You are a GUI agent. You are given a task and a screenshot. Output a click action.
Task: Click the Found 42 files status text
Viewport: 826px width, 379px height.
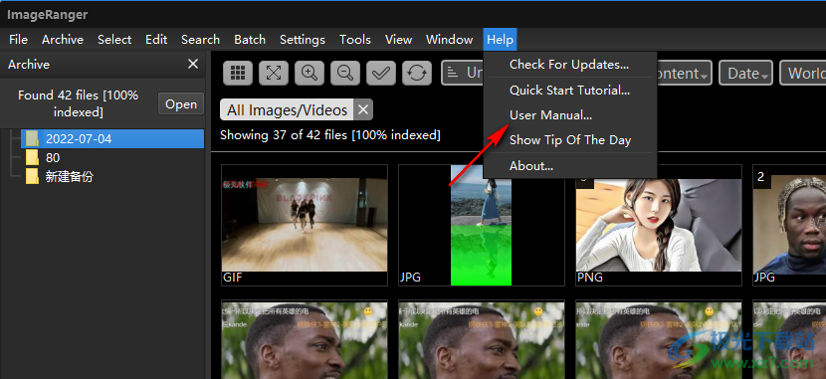point(78,103)
